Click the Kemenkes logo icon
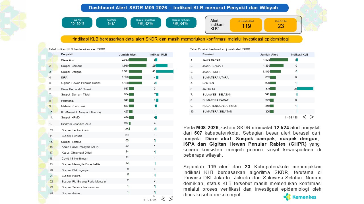 point(287,197)
